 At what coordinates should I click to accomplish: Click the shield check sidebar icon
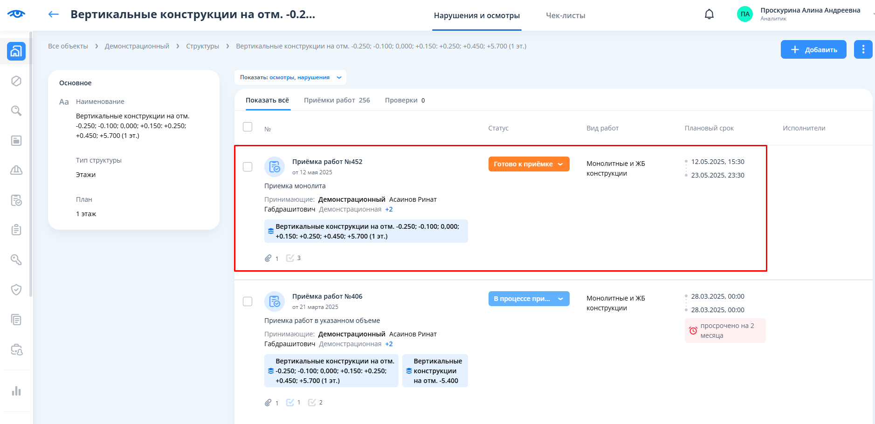(x=16, y=290)
